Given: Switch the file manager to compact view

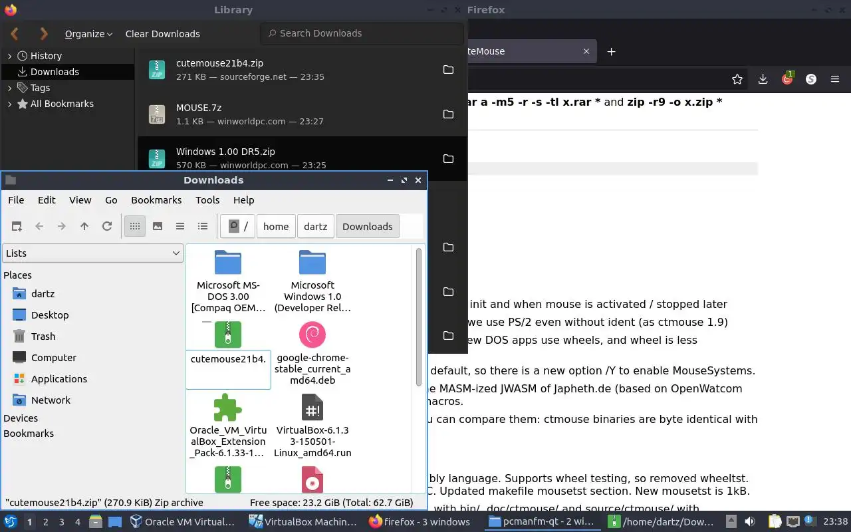Looking at the screenshot, I should 180,226.
